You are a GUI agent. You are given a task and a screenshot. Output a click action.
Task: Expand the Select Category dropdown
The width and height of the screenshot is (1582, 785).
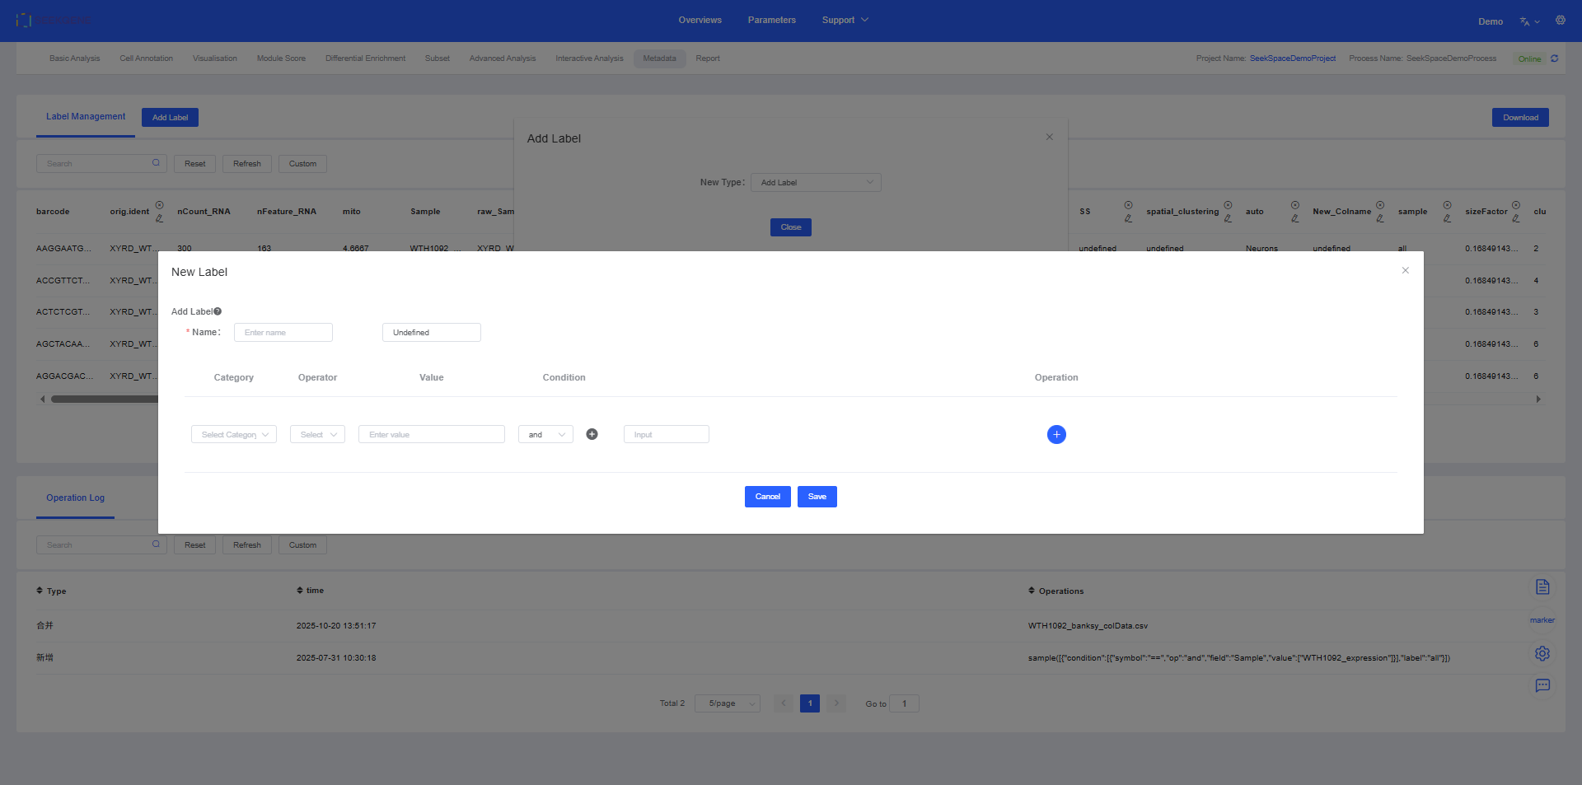point(234,434)
